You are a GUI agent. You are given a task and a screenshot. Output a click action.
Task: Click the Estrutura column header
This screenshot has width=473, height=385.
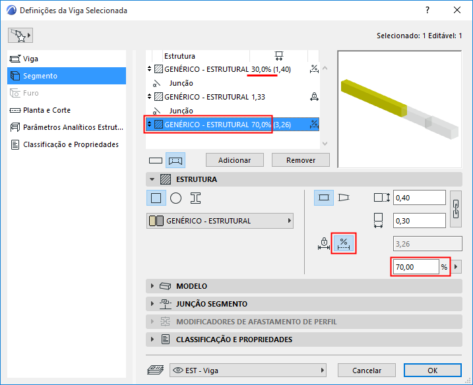click(x=179, y=56)
